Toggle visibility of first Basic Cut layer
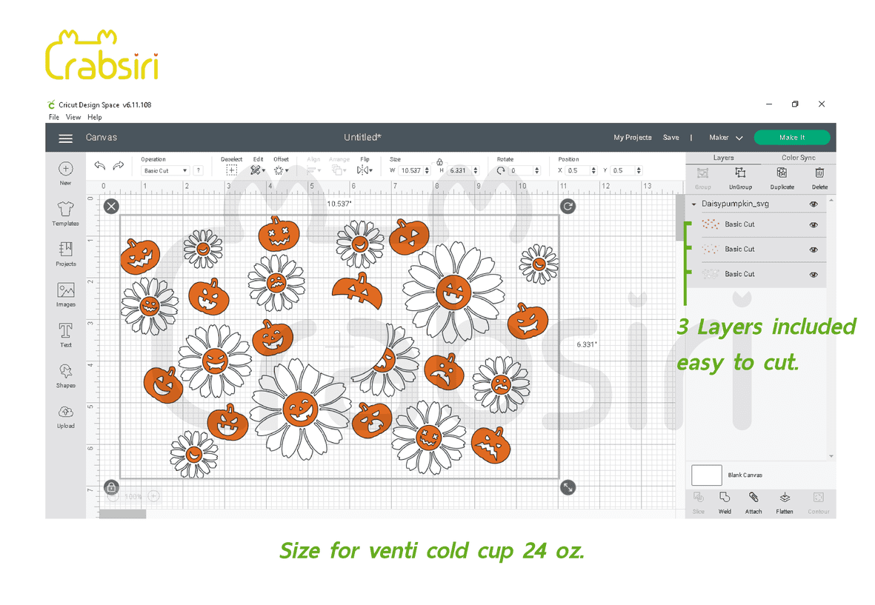This screenshot has width=875, height=605. pos(814,224)
